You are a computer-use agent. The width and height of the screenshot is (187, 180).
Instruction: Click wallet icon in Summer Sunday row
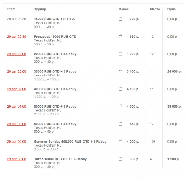pyautogui.click(x=120, y=142)
